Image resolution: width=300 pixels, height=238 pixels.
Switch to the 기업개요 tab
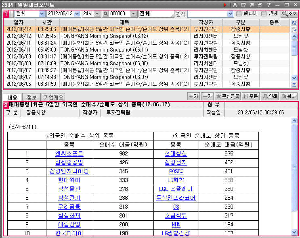tap(54, 97)
